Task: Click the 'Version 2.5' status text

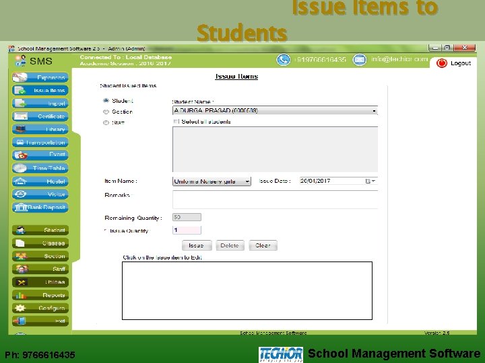Action: pos(437,333)
